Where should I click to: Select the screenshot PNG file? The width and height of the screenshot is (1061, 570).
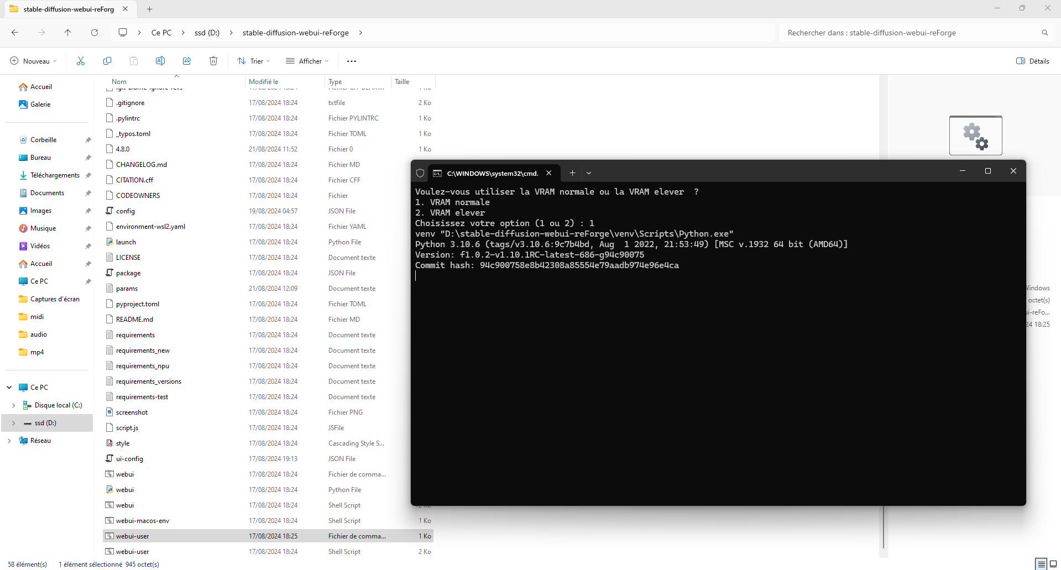tap(132, 412)
